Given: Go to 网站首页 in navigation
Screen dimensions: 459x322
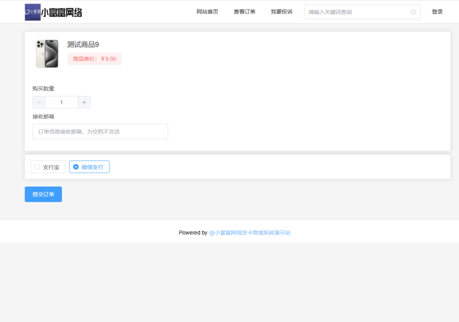Looking at the screenshot, I should click(208, 12).
